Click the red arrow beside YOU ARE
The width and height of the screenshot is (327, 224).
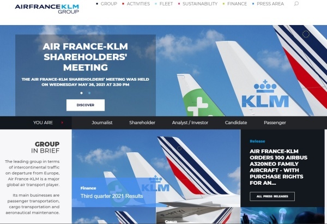coord(62,123)
